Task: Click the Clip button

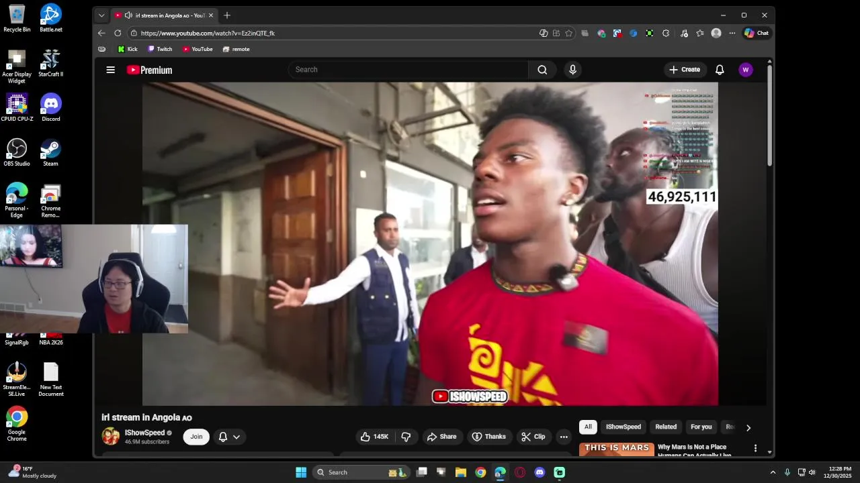Action: click(x=533, y=437)
